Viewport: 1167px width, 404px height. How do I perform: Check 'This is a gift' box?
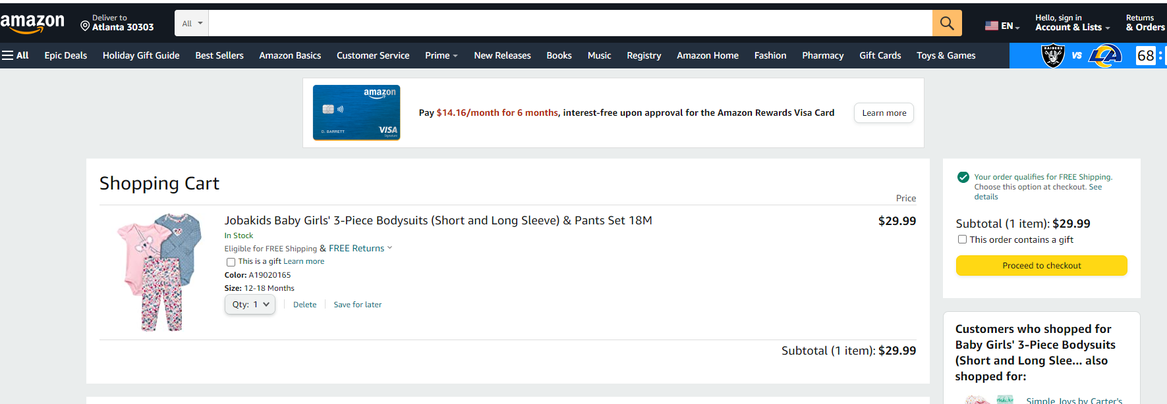231,262
